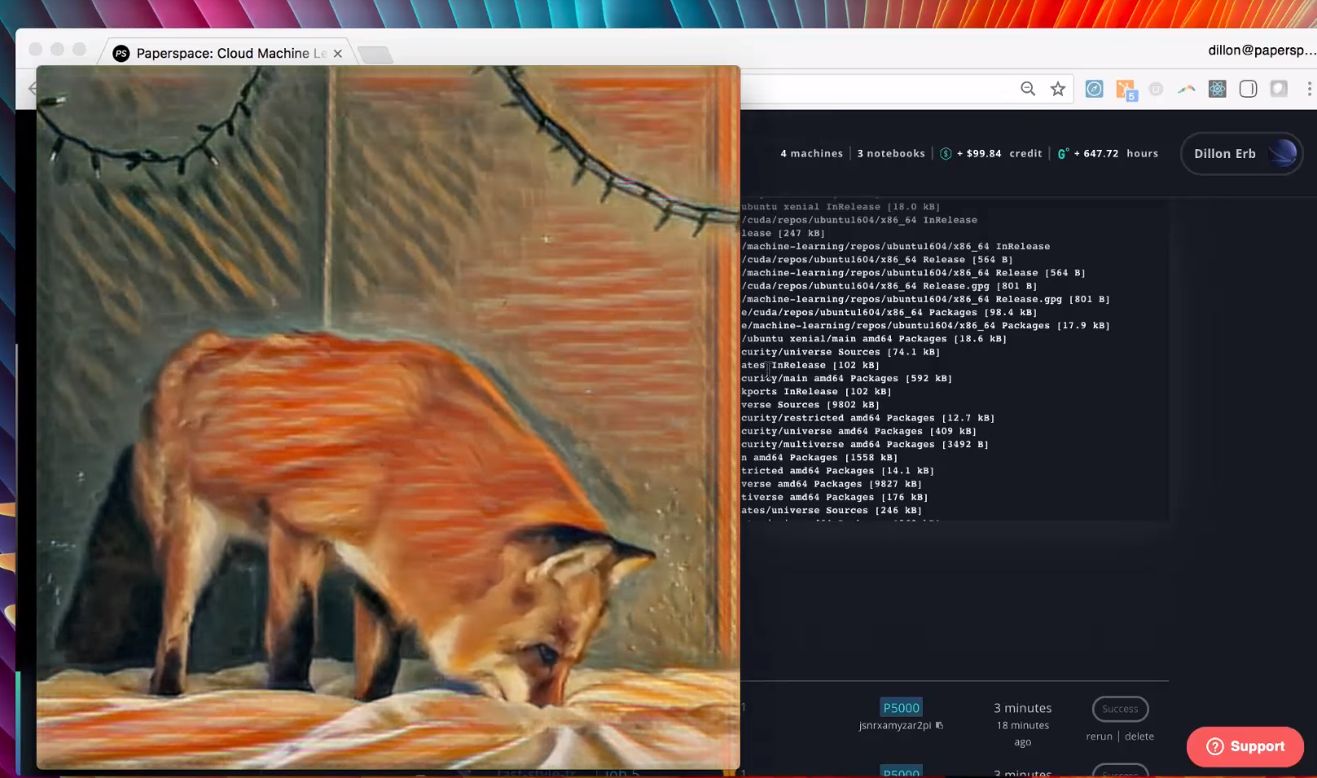Image resolution: width=1317 pixels, height=778 pixels.
Task: Click the zoom magnifier icon in address bar
Action: [x=1028, y=89]
